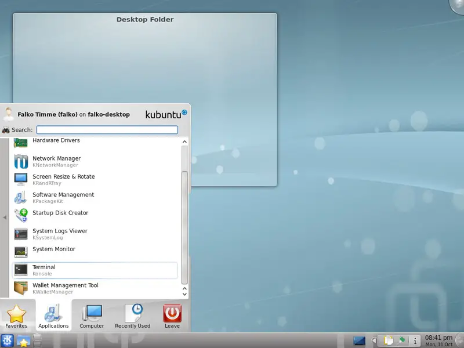Screen dimensions: 464x348
Task: Select the Applications tab
Action: pos(53,316)
